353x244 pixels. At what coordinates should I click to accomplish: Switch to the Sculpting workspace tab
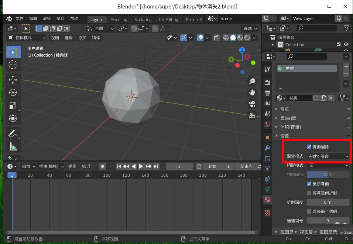(143, 20)
